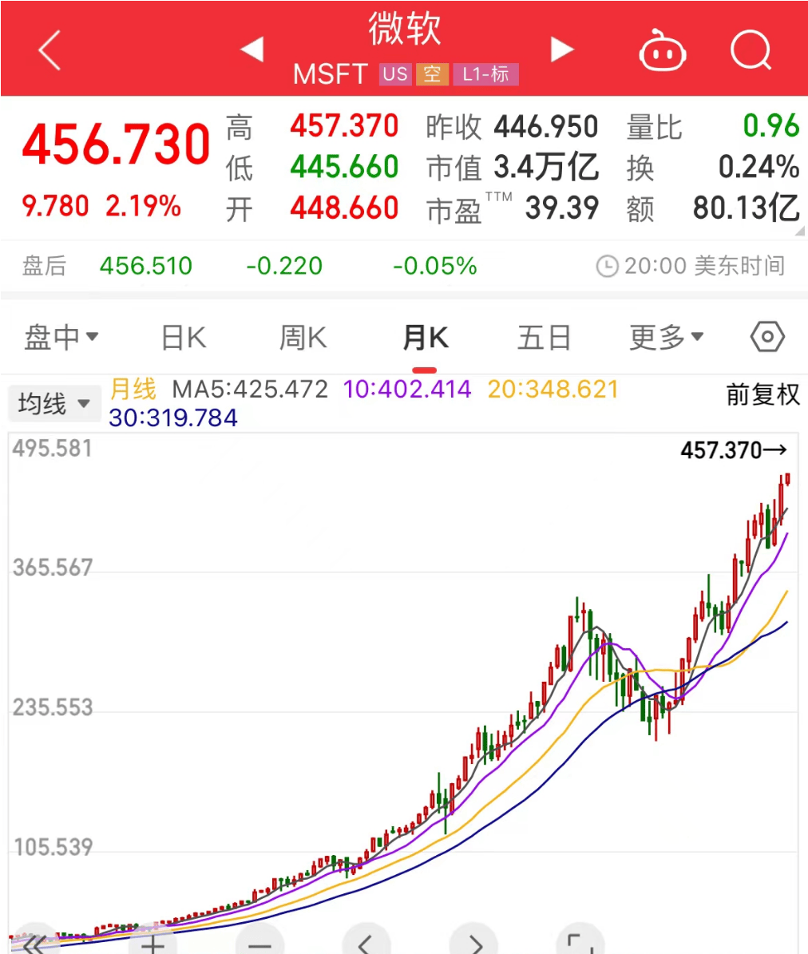The width and height of the screenshot is (808, 954).
Task: Open the robot assistant icon
Action: (x=663, y=49)
